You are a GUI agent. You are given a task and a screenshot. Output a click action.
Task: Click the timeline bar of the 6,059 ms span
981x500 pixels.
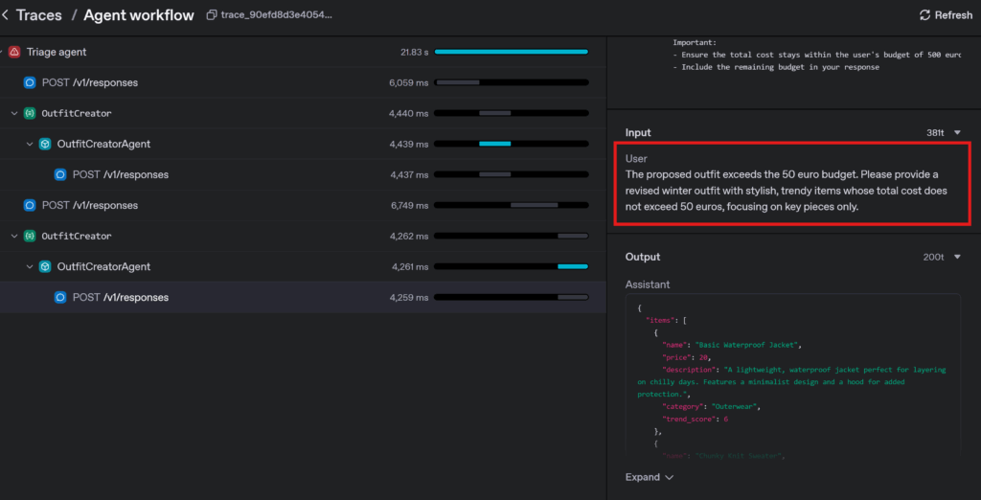coord(512,82)
